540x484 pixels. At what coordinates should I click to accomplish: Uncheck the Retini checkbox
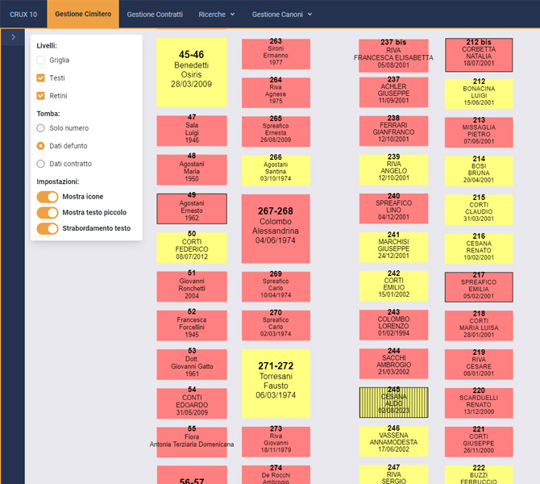(x=40, y=96)
